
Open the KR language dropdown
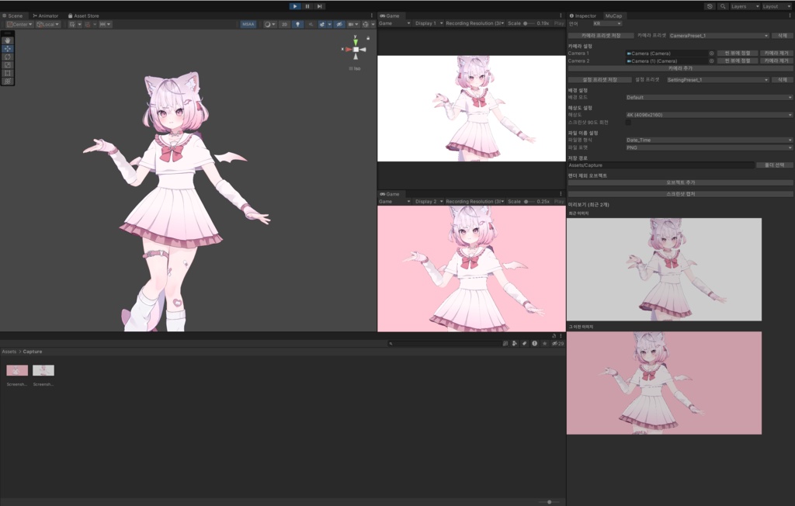[607, 23]
